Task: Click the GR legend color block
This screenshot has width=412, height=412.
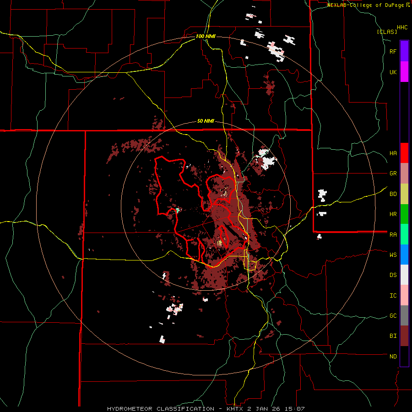Action: coord(404,173)
